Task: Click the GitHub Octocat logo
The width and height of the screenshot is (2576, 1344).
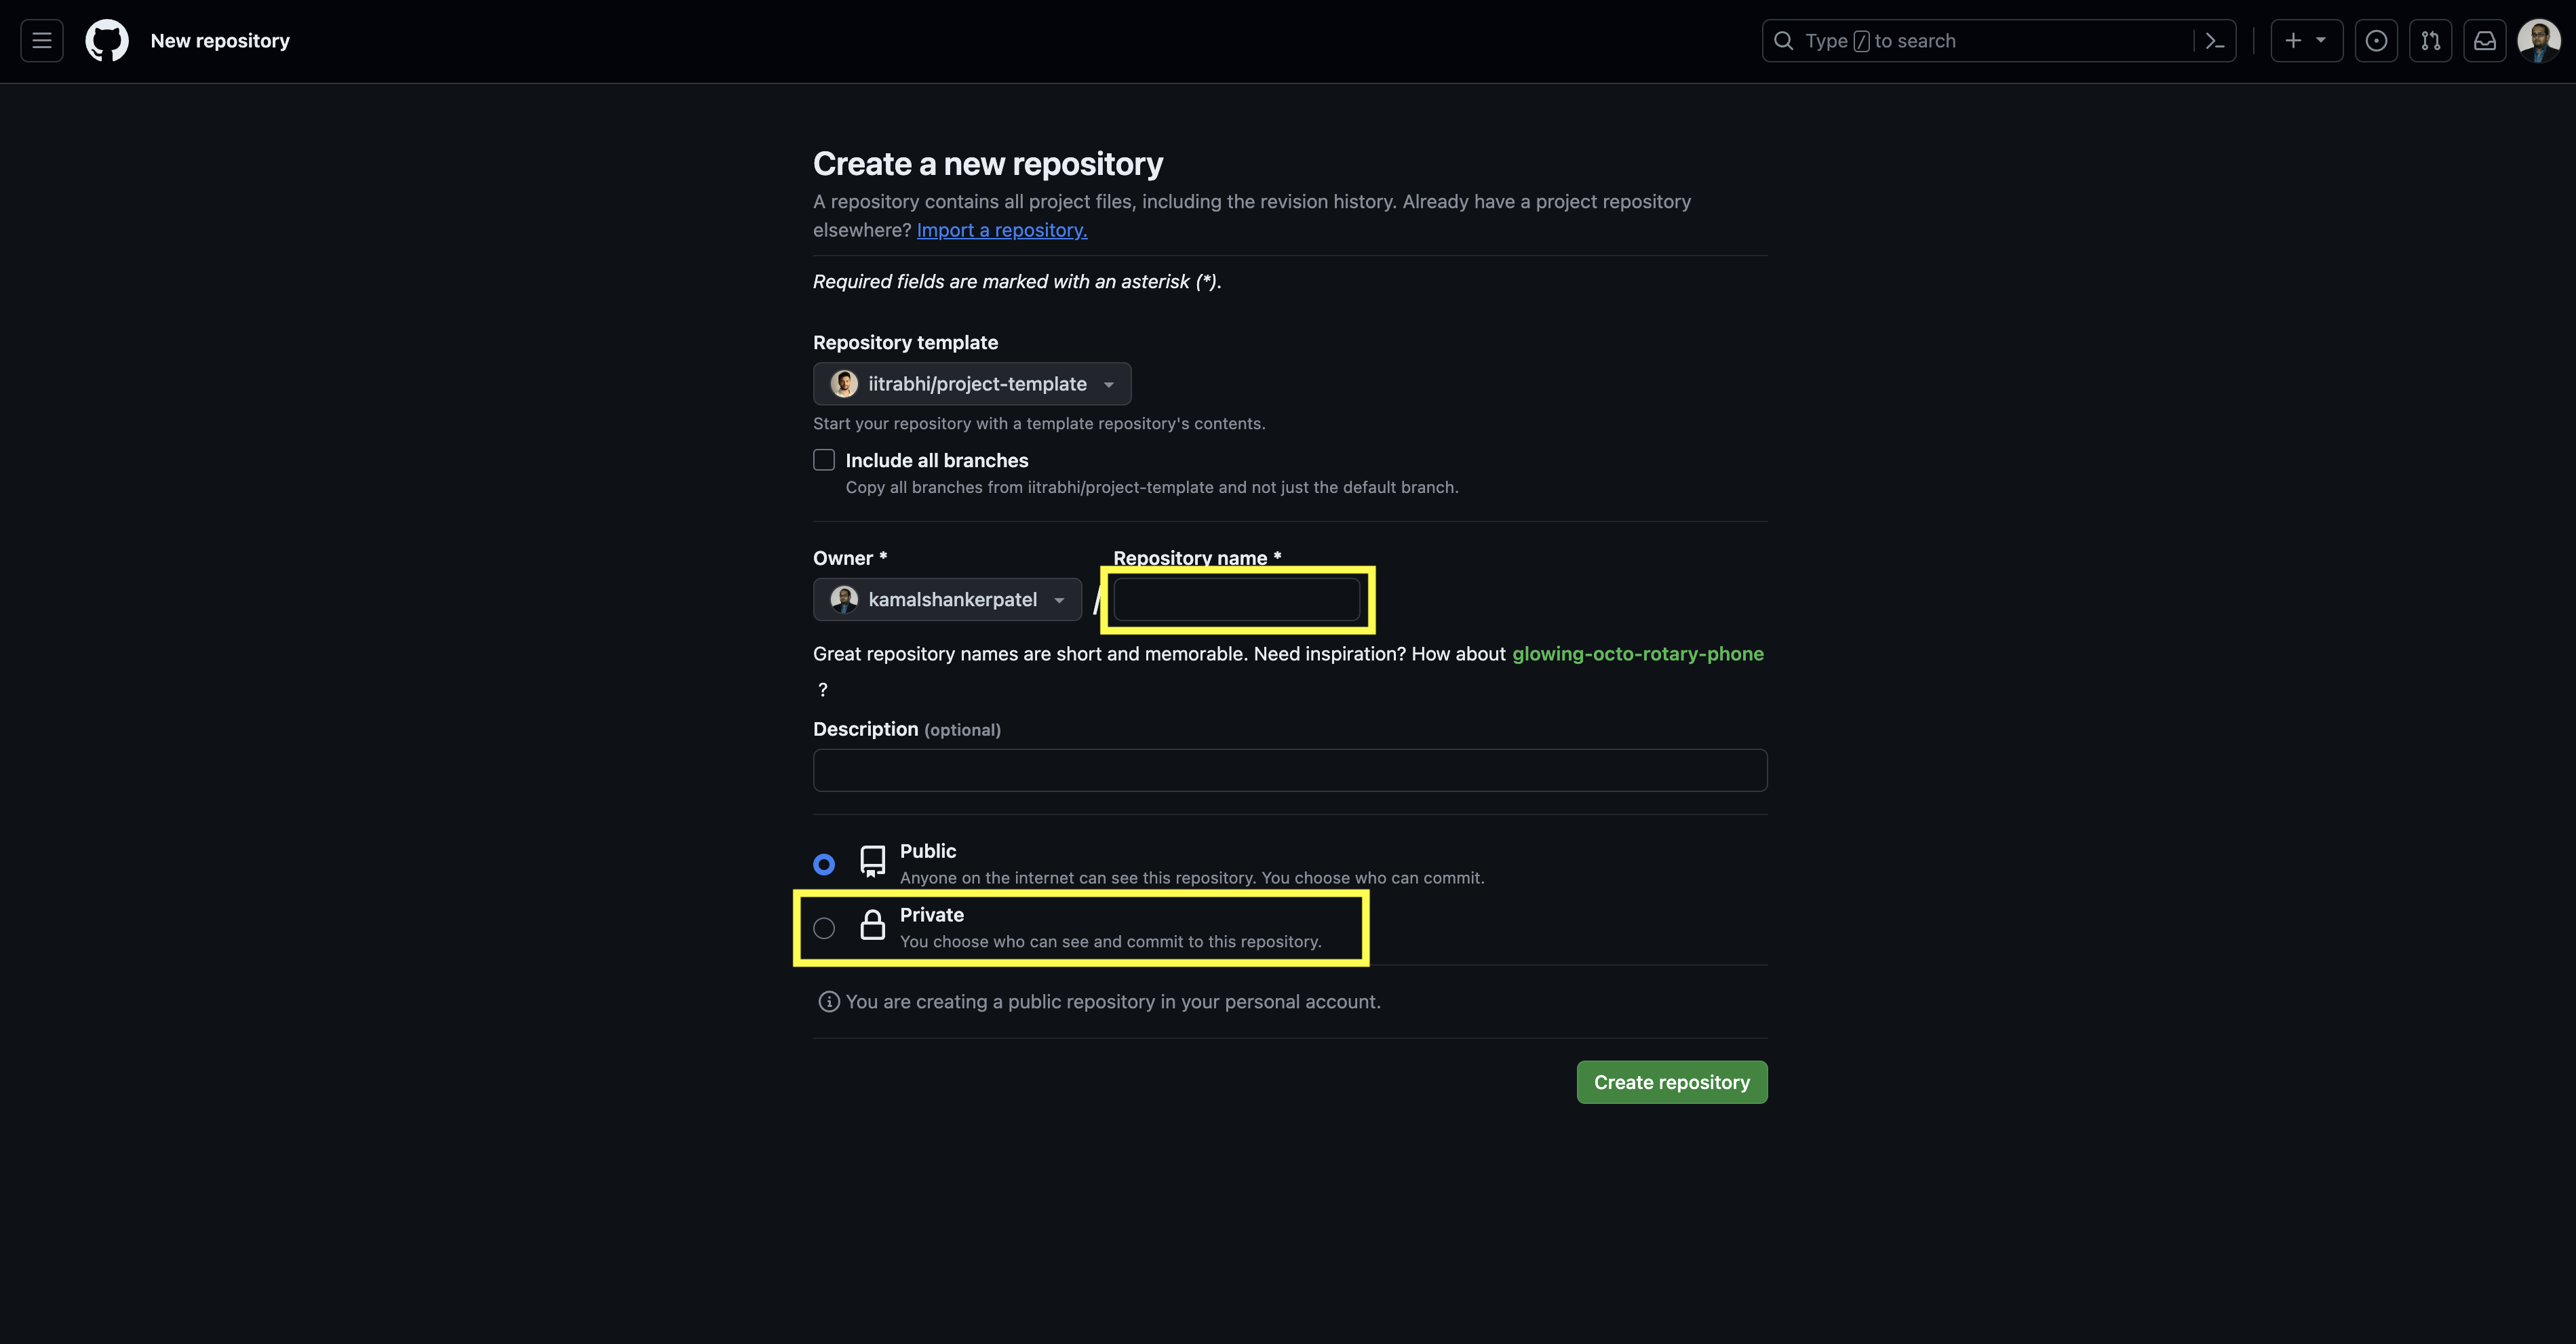Action: tap(107, 41)
